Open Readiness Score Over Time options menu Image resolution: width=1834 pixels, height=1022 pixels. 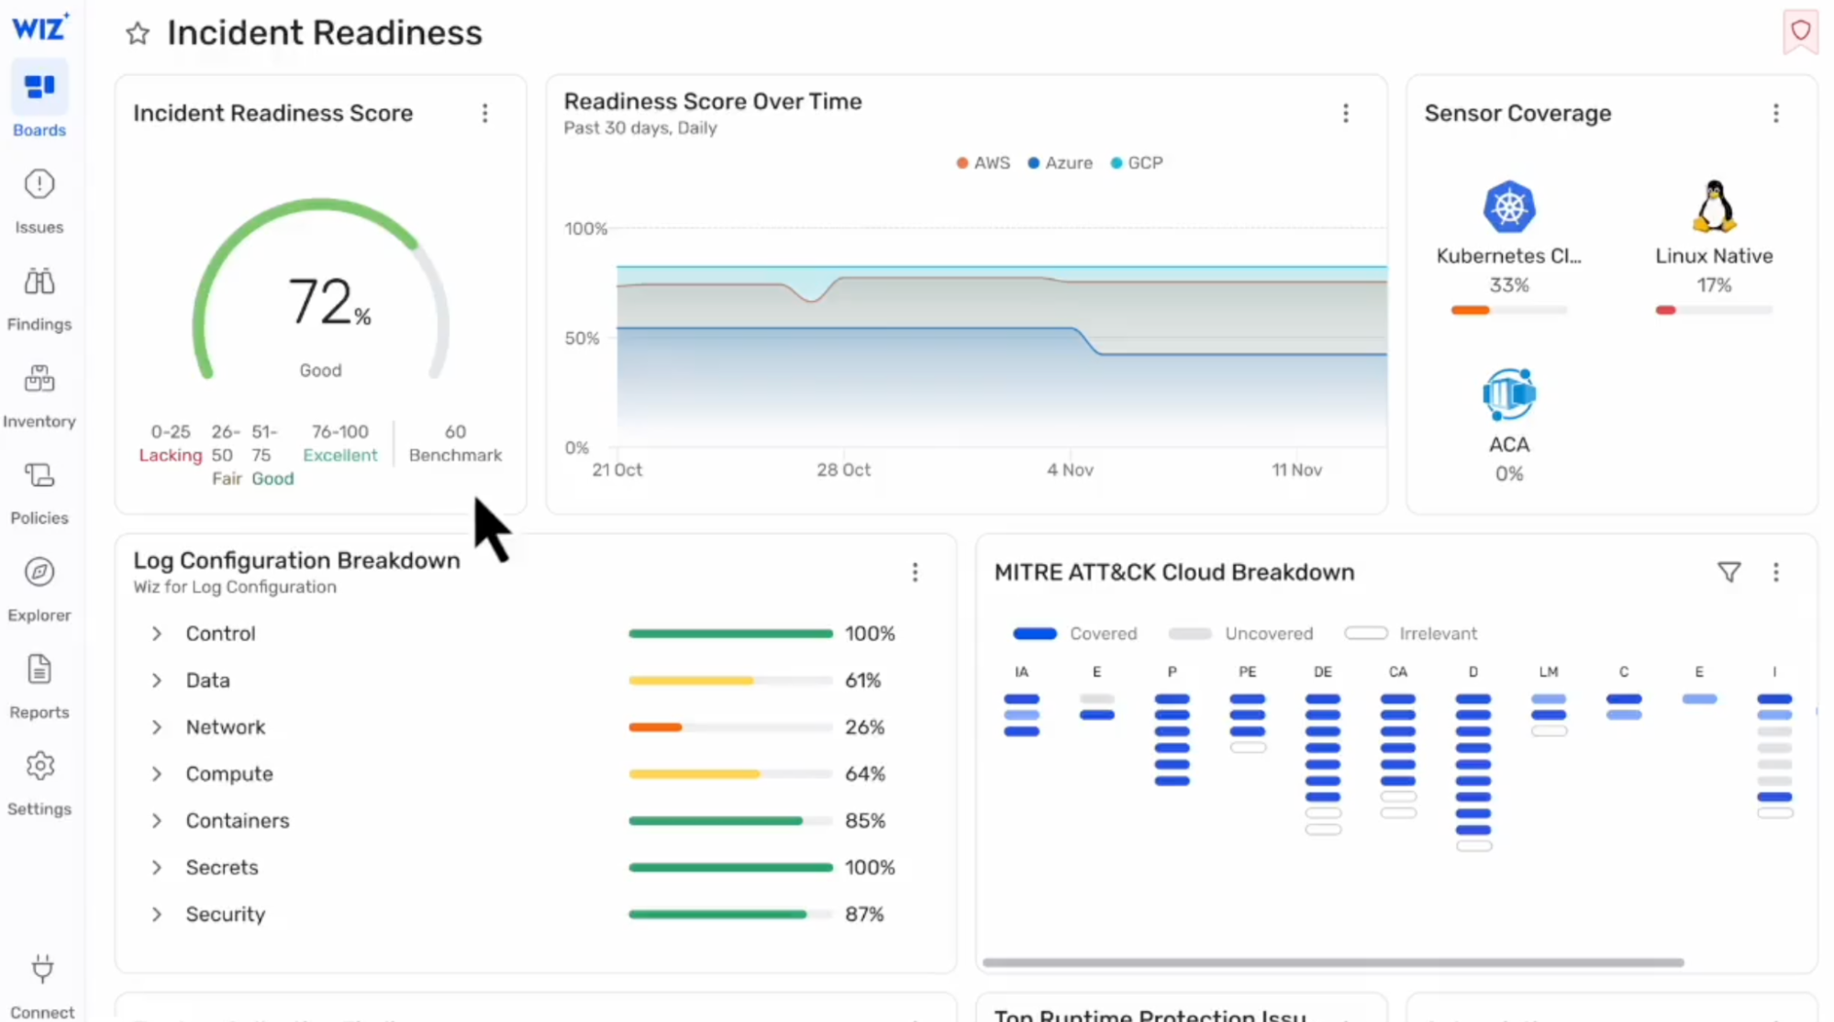coord(1345,113)
